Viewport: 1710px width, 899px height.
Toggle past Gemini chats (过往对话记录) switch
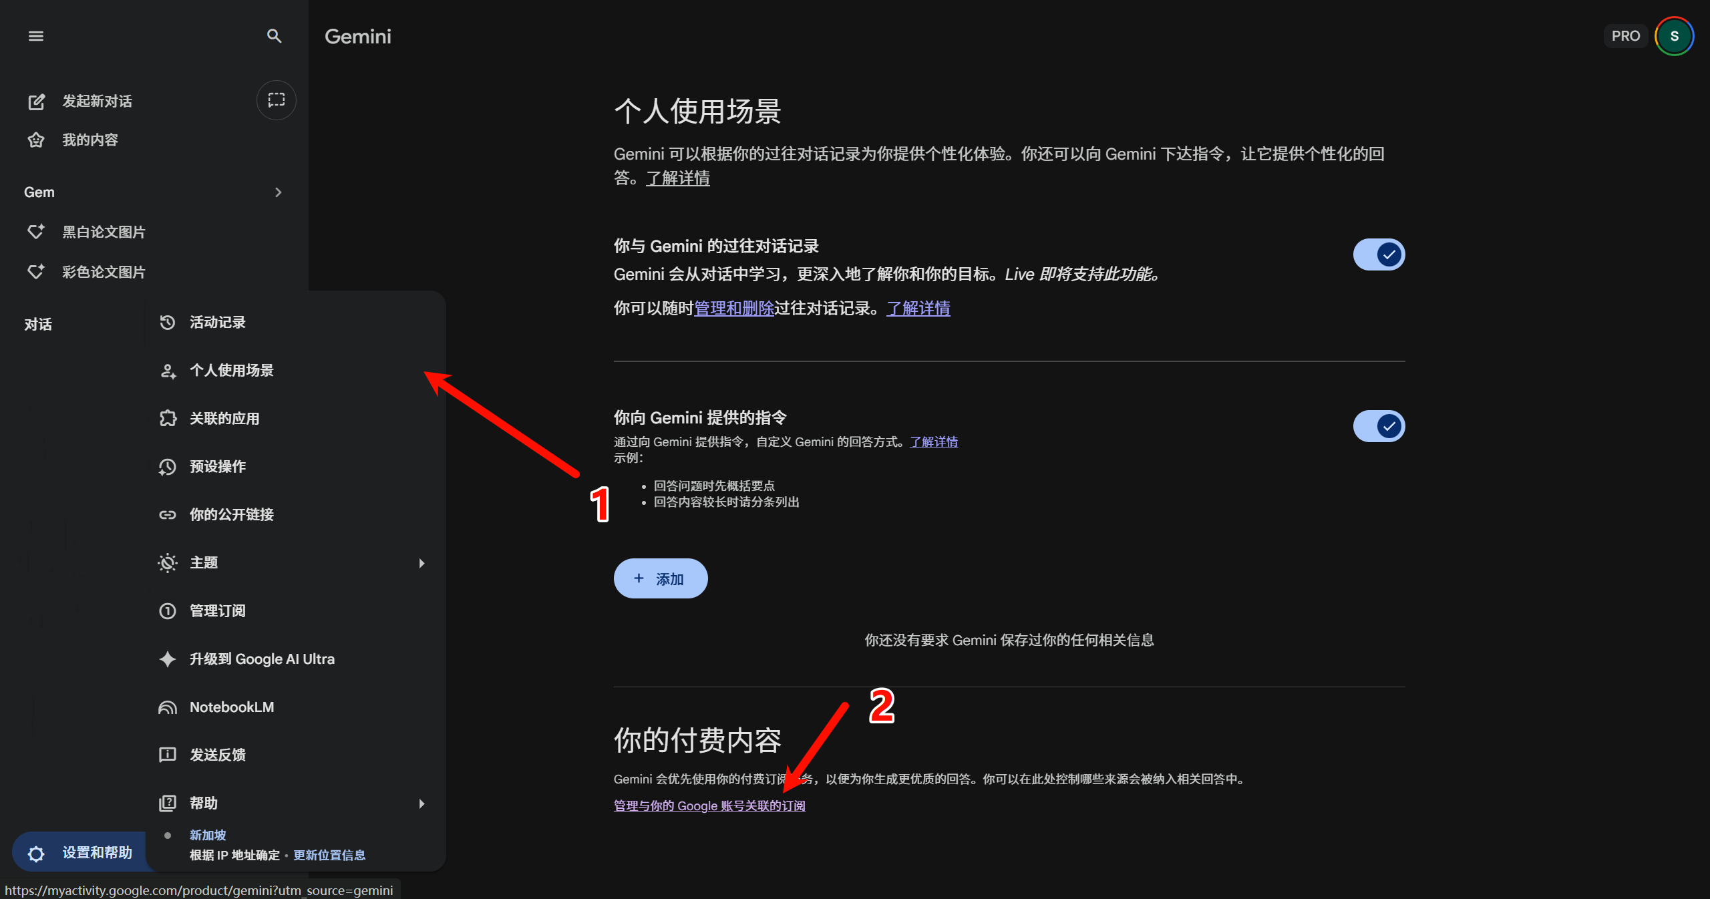click(1379, 254)
